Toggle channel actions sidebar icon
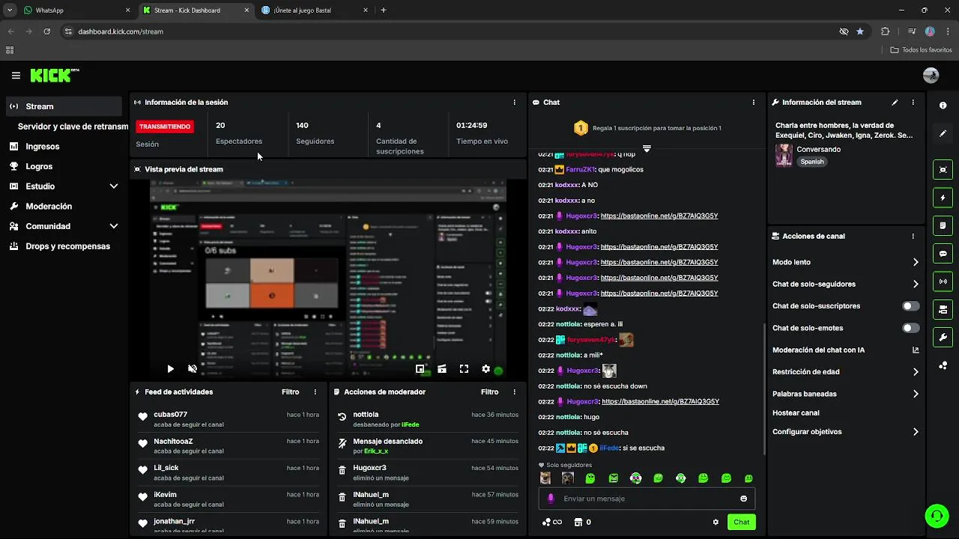 pos(943,309)
